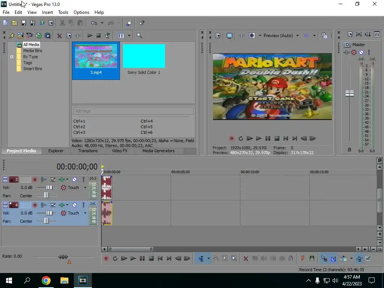Stop media preview in Project Media toolbar

click(99, 36)
